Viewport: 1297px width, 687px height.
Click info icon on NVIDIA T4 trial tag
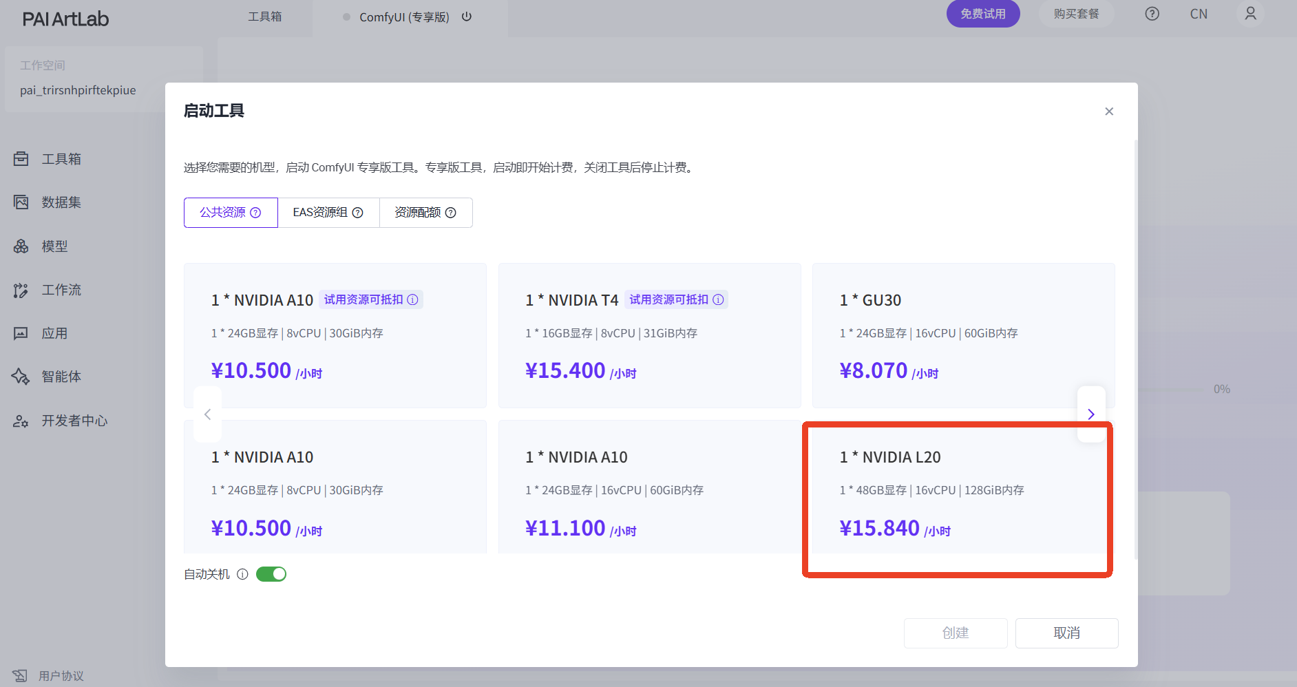click(x=718, y=299)
